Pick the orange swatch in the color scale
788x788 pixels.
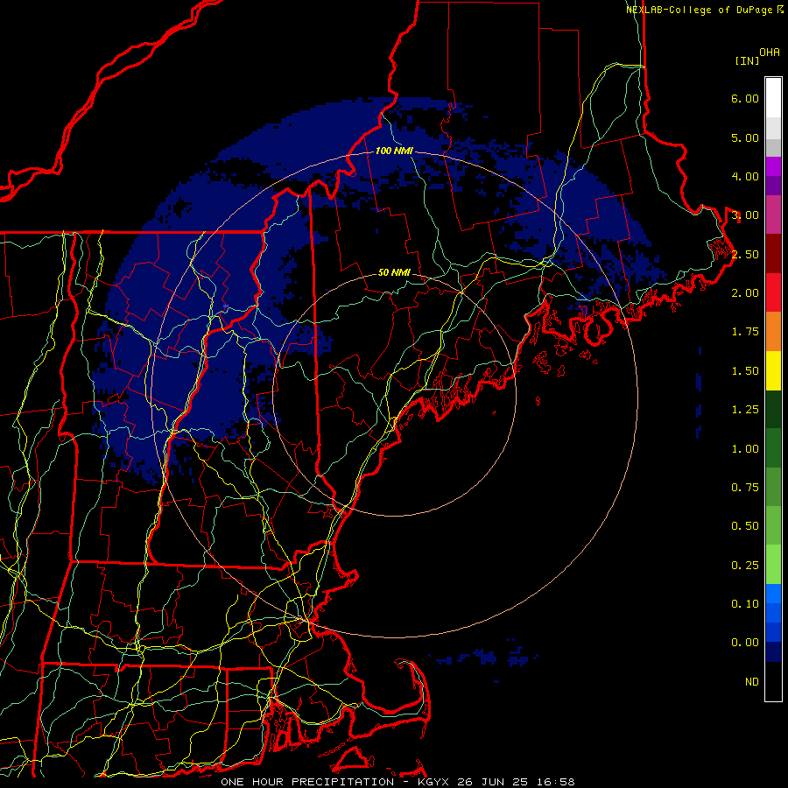coord(773,332)
